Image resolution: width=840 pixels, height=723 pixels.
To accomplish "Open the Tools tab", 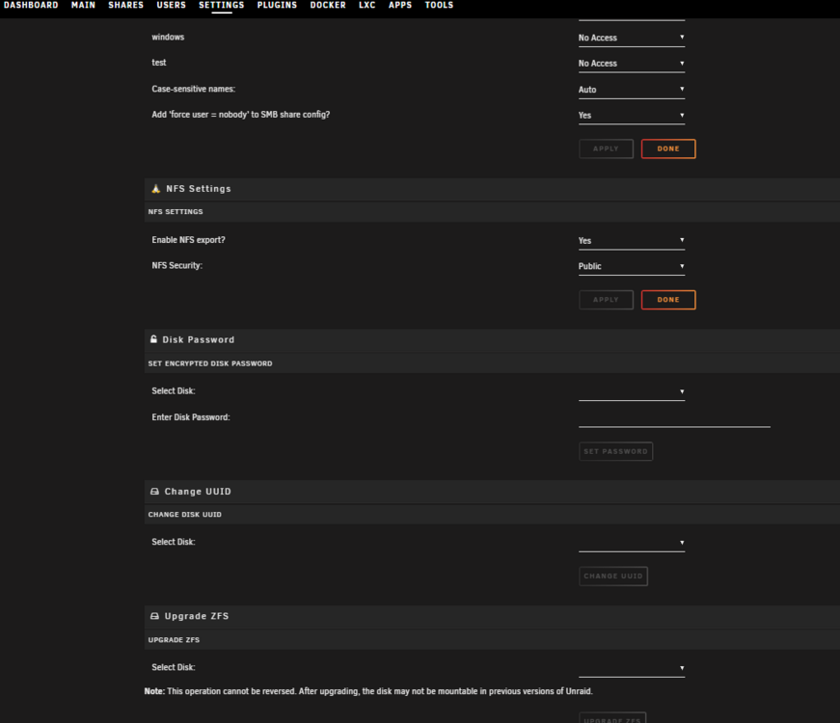I will 439,6.
